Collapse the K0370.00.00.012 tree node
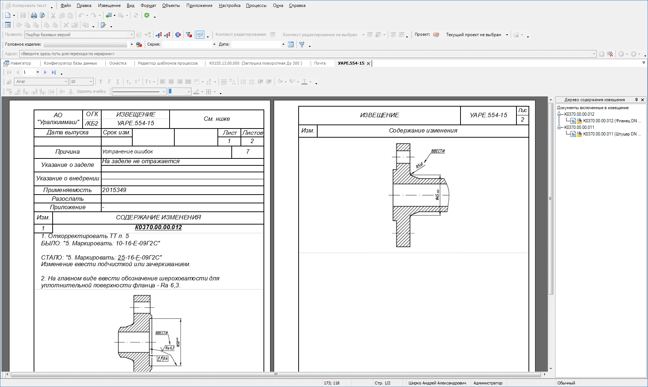Screen dimensions: 648x387 point(559,114)
